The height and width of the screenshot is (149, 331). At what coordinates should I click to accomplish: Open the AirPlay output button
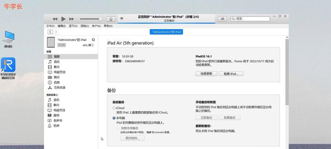(111, 19)
